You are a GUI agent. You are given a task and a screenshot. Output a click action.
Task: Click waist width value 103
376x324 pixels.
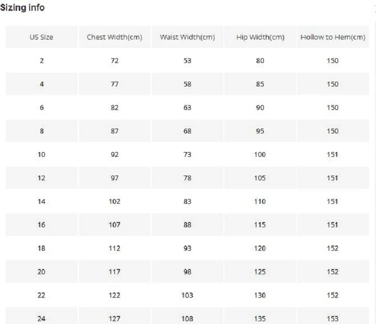(188, 295)
